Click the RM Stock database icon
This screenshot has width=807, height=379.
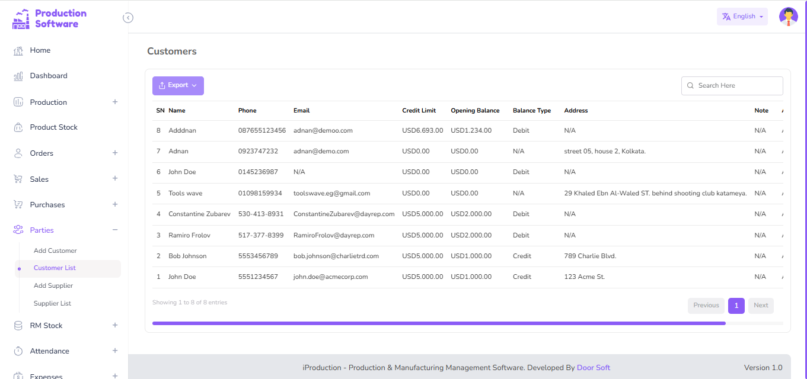[x=18, y=326]
